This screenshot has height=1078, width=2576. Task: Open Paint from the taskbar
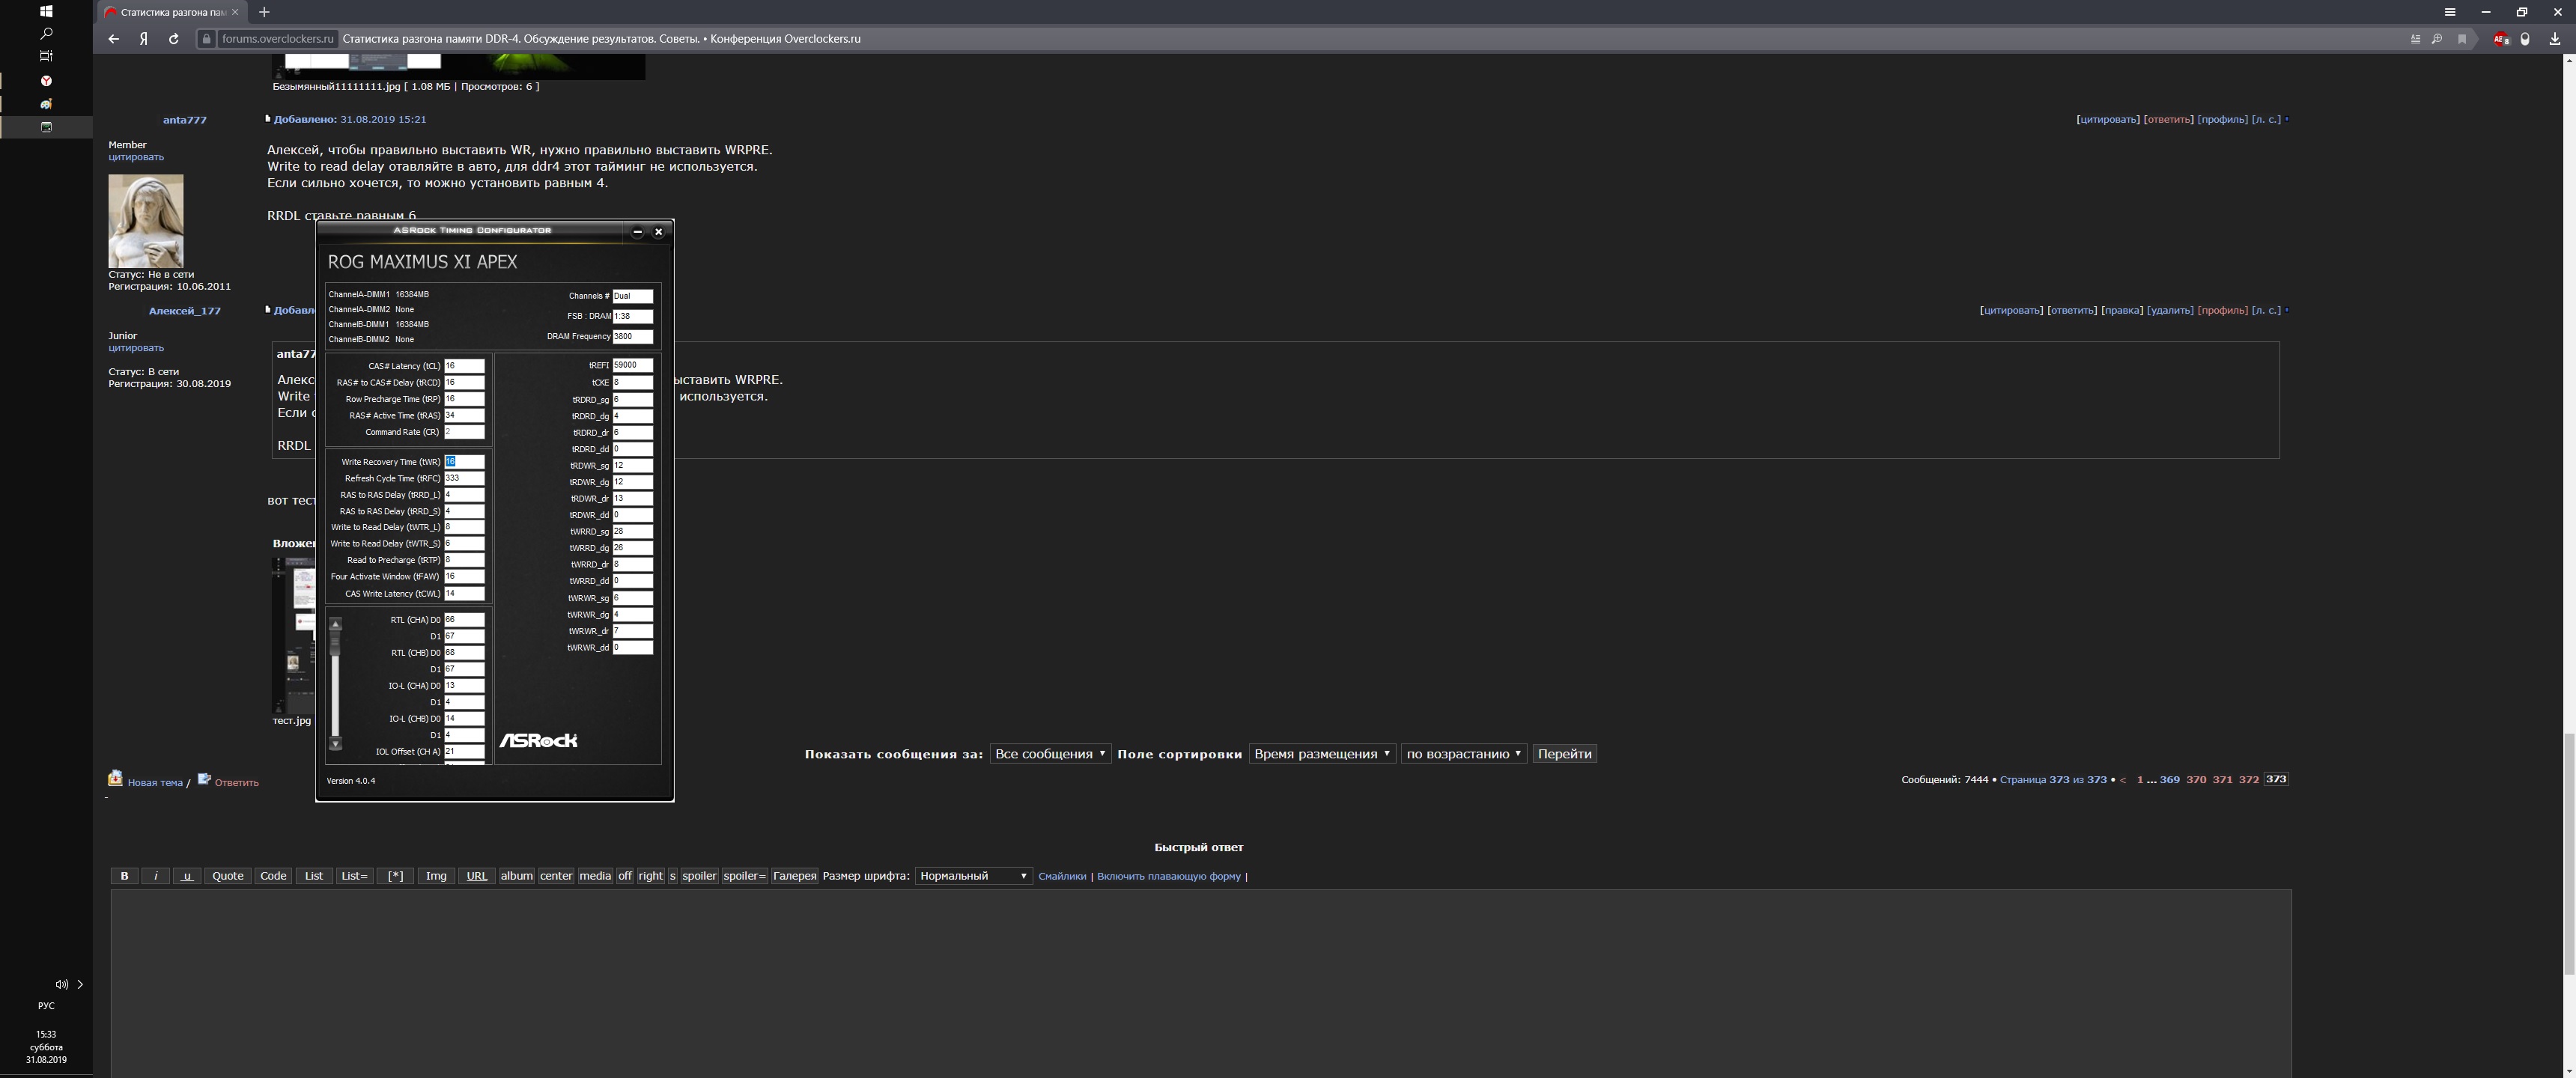(x=46, y=104)
